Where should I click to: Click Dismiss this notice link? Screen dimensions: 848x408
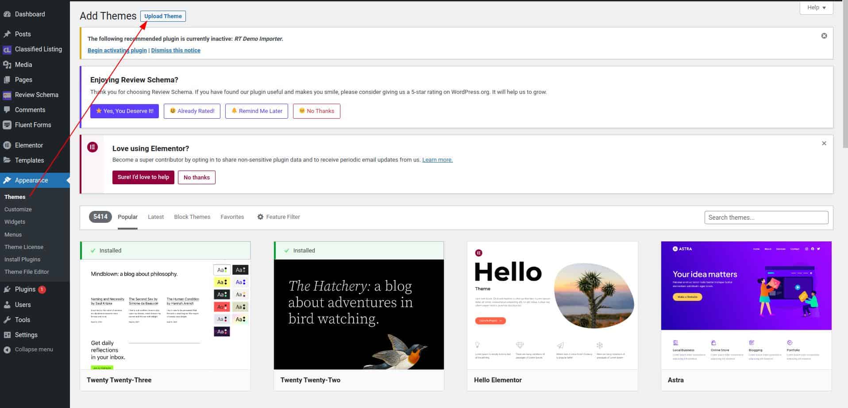click(176, 51)
